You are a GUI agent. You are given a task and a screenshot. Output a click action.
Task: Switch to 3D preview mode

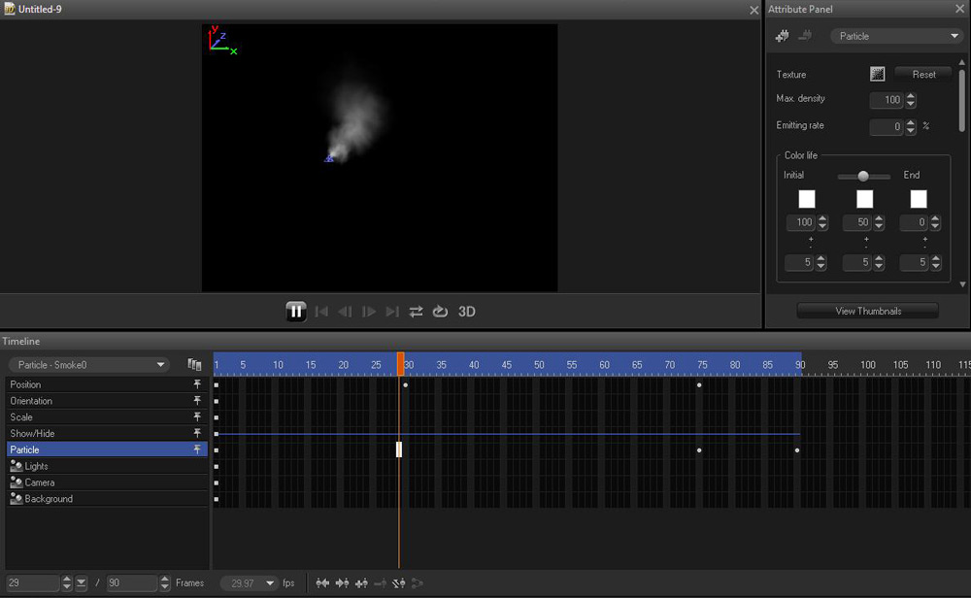467,312
